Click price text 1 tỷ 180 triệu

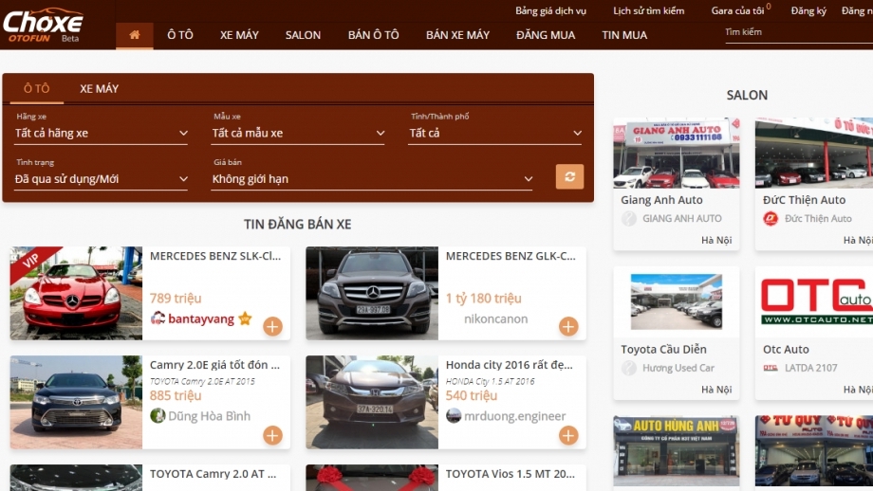(x=484, y=298)
